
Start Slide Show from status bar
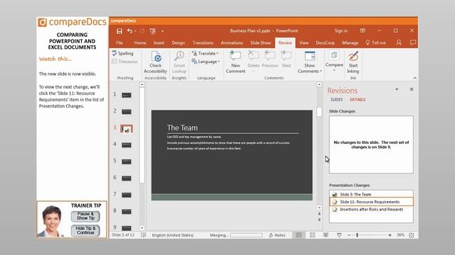coord(339,235)
